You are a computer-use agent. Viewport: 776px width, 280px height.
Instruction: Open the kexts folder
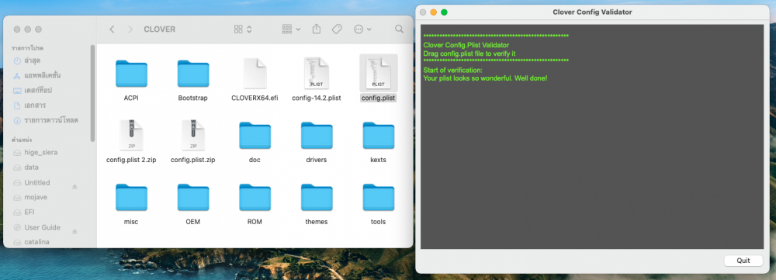[x=379, y=136]
